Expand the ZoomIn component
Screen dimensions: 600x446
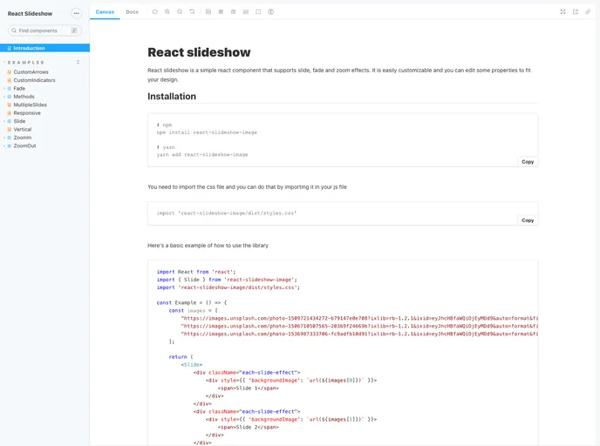23,138
